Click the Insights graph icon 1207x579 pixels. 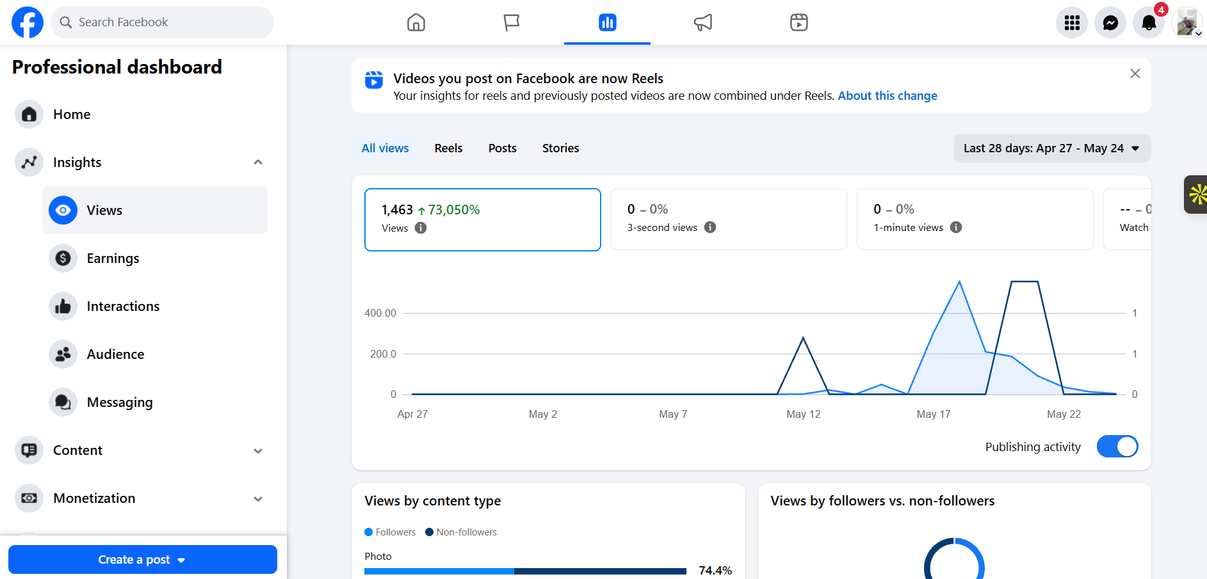pyautogui.click(x=29, y=163)
